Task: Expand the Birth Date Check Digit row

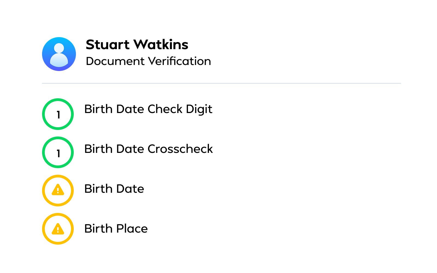Action: click(148, 109)
